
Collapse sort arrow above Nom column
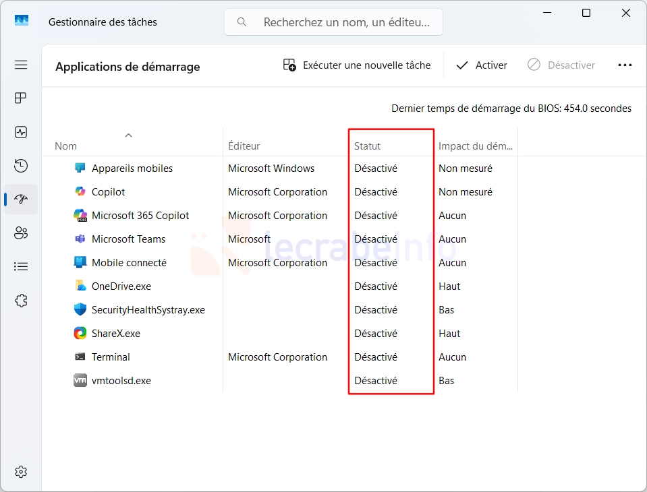(128, 135)
